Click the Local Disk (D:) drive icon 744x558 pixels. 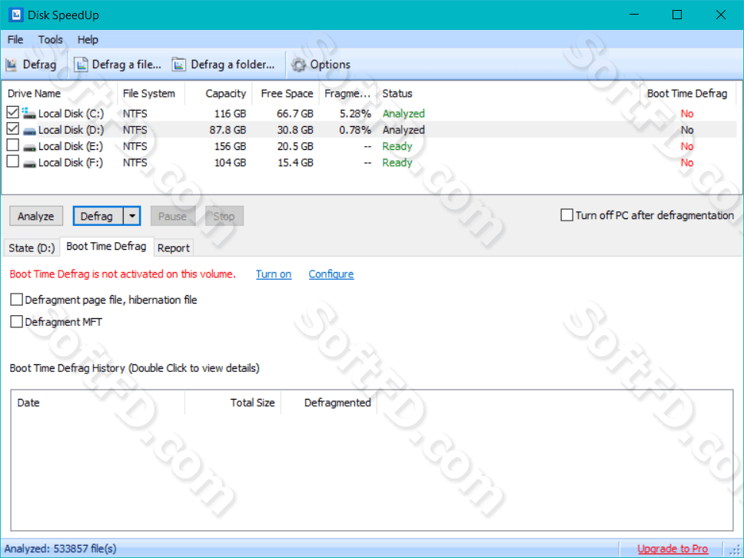[29, 131]
